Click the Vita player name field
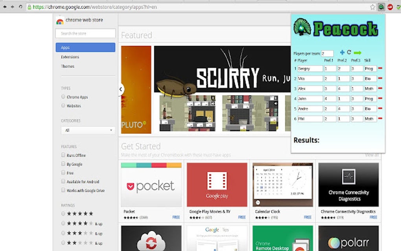The height and width of the screenshot is (251, 401). pos(310,79)
